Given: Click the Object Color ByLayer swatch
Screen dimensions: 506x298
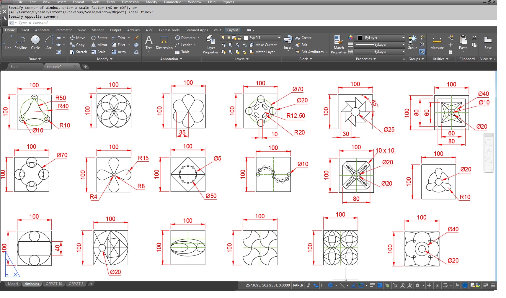Looking at the screenshot, I should [360, 38].
